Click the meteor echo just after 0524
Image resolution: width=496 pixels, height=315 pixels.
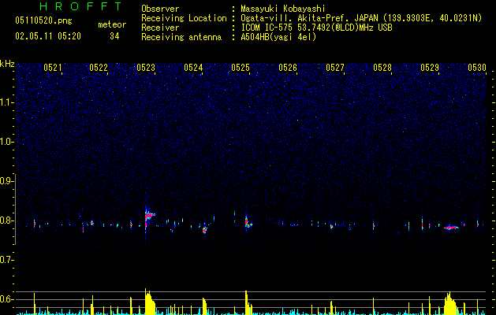pos(205,229)
